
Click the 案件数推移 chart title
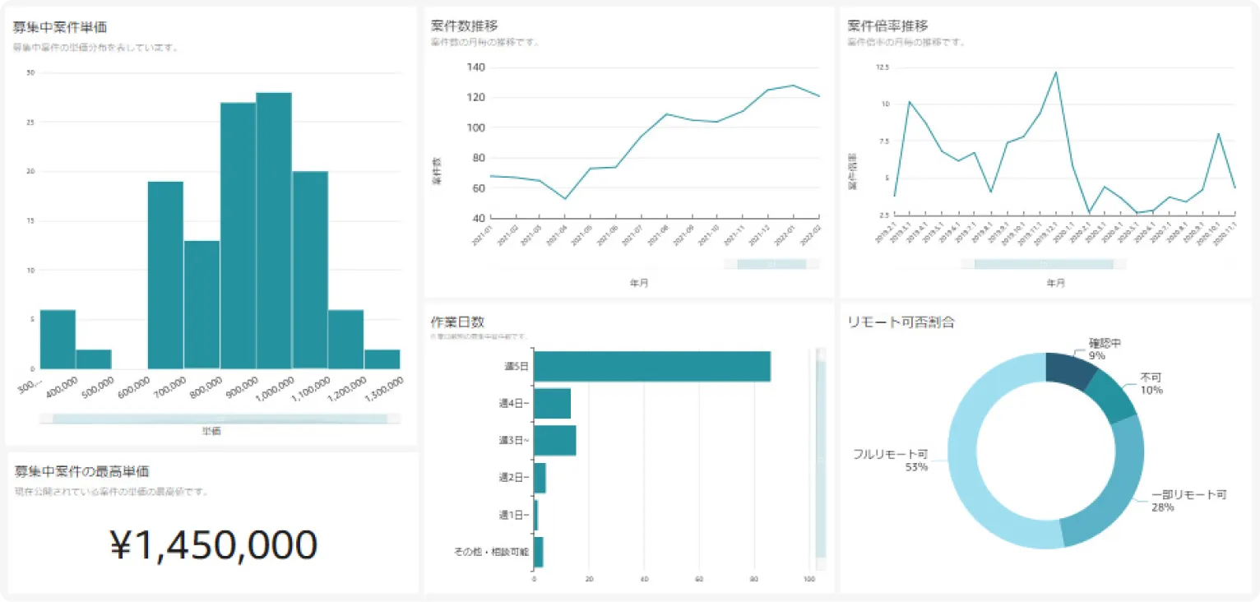click(x=464, y=26)
